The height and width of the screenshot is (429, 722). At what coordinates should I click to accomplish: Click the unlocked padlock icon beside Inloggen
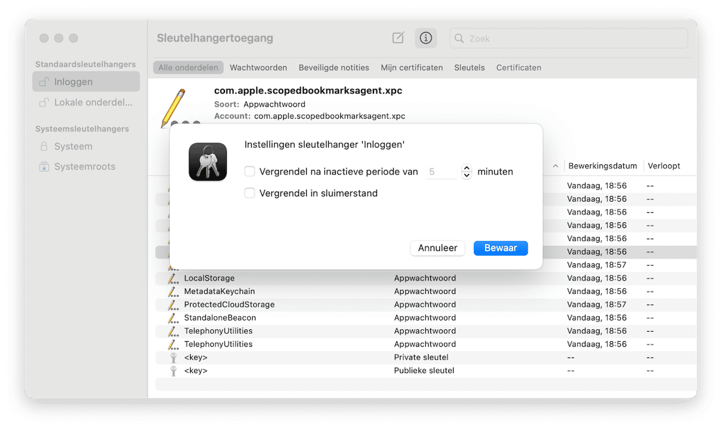click(43, 82)
